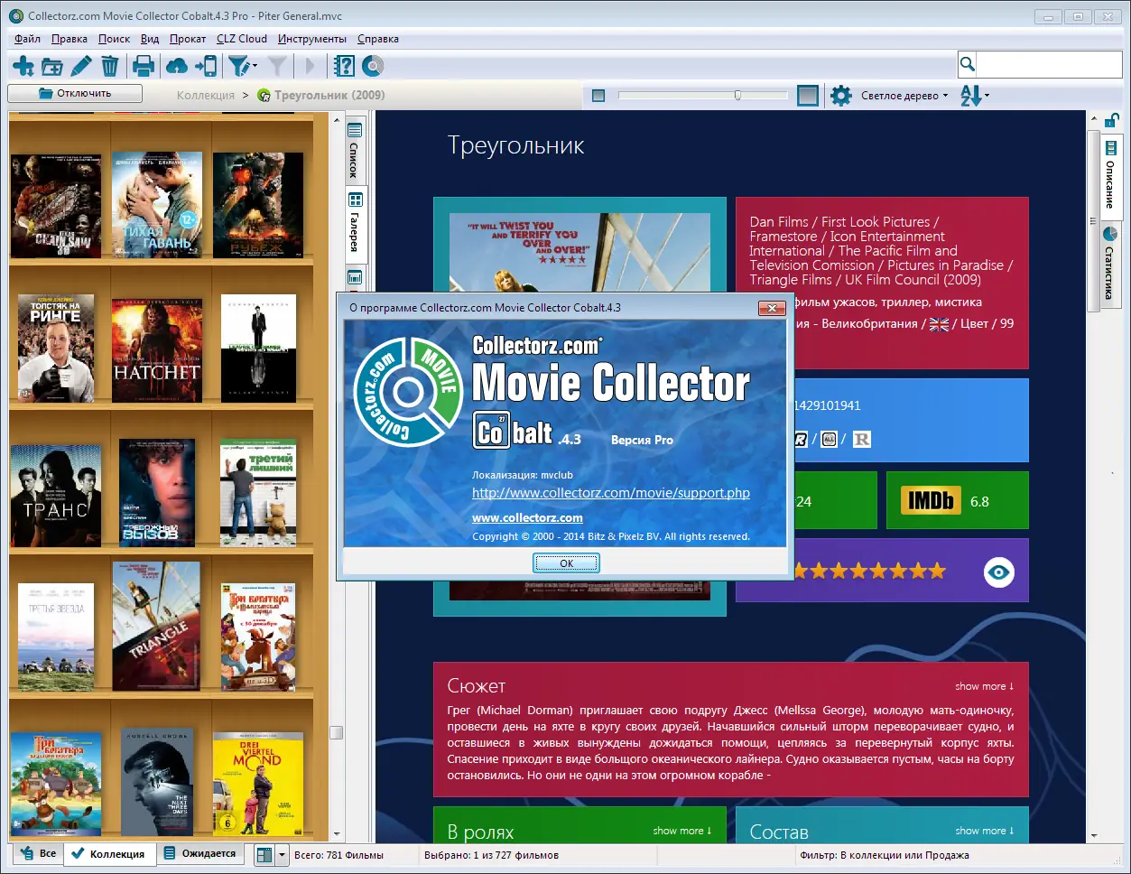Click the padlock unlock layout icon

coord(1111,121)
